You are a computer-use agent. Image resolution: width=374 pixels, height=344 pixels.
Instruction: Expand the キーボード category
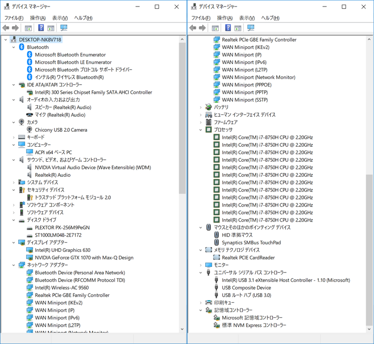coord(14,137)
